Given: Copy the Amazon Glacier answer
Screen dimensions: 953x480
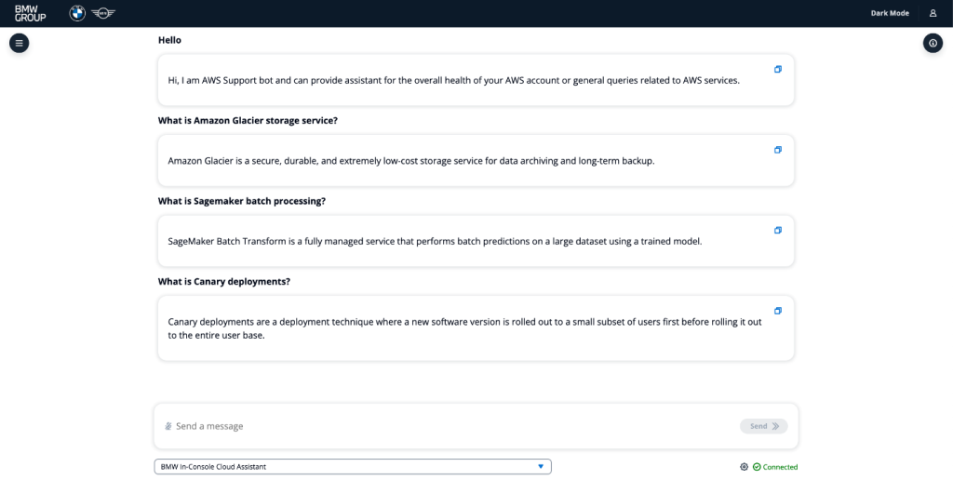Looking at the screenshot, I should click(777, 150).
